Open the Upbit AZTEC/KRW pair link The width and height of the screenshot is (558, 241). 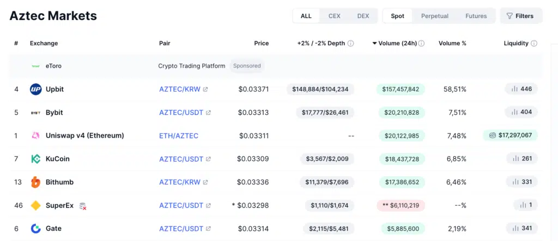pos(180,89)
